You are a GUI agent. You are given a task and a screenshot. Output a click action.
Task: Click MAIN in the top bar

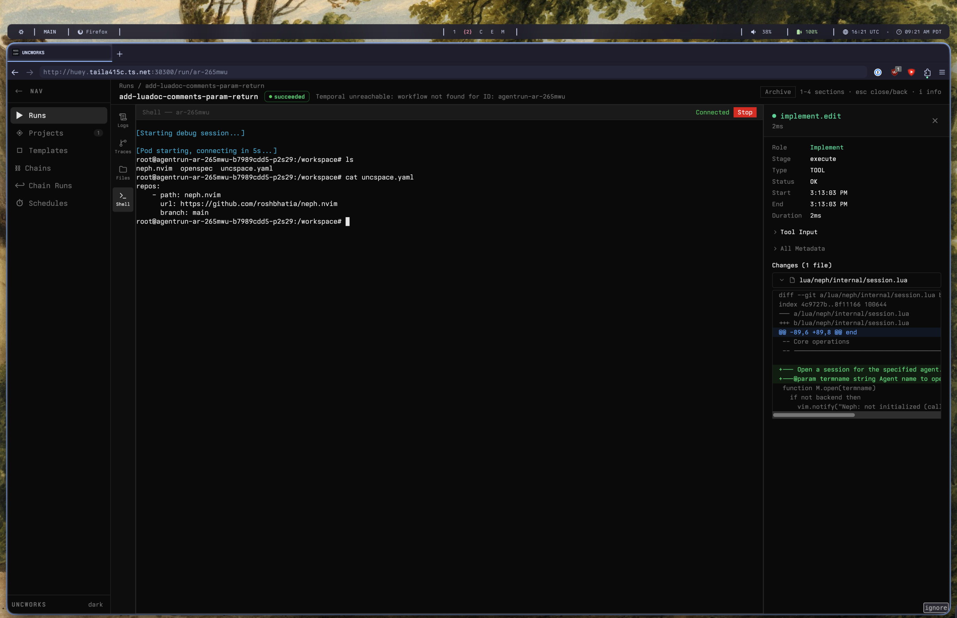50,32
